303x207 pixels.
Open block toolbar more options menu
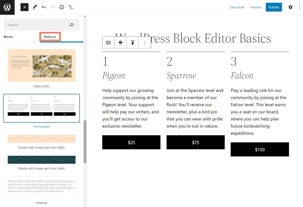(145, 42)
